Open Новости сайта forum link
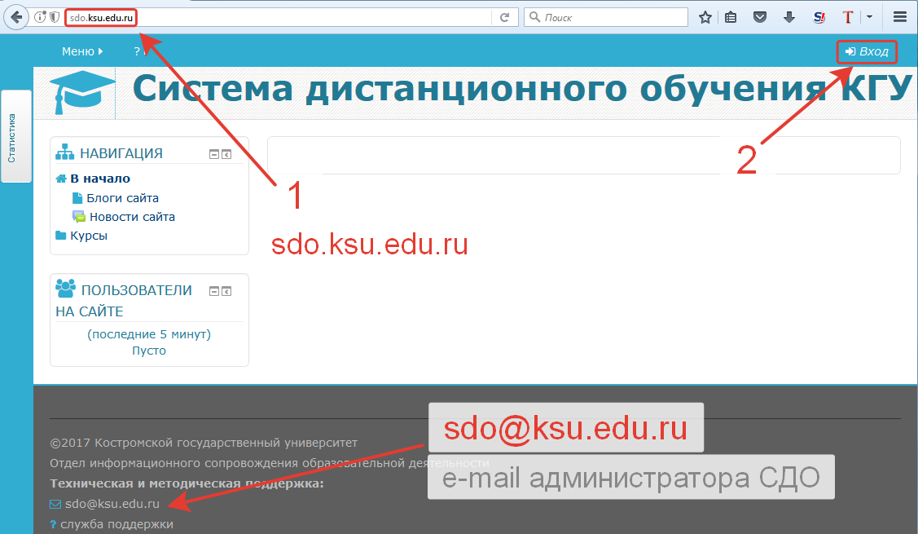 point(132,217)
